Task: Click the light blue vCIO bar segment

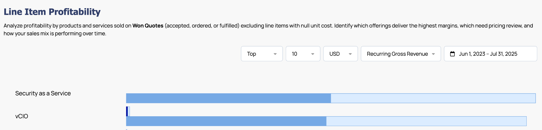Action: pyautogui.click(x=426, y=121)
